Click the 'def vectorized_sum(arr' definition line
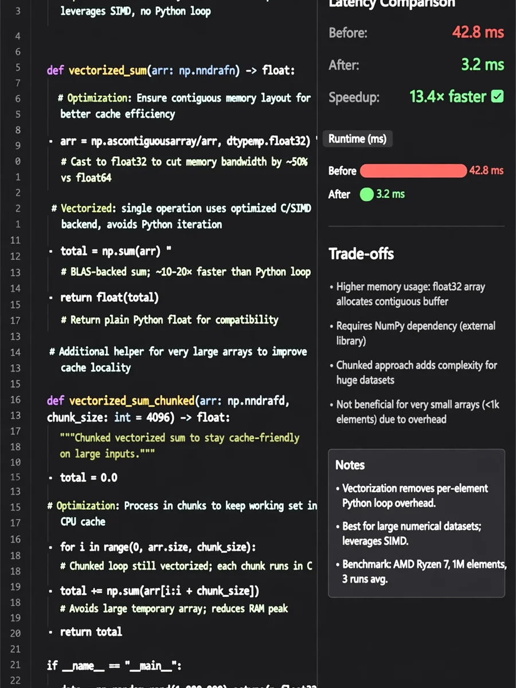 coord(170,71)
